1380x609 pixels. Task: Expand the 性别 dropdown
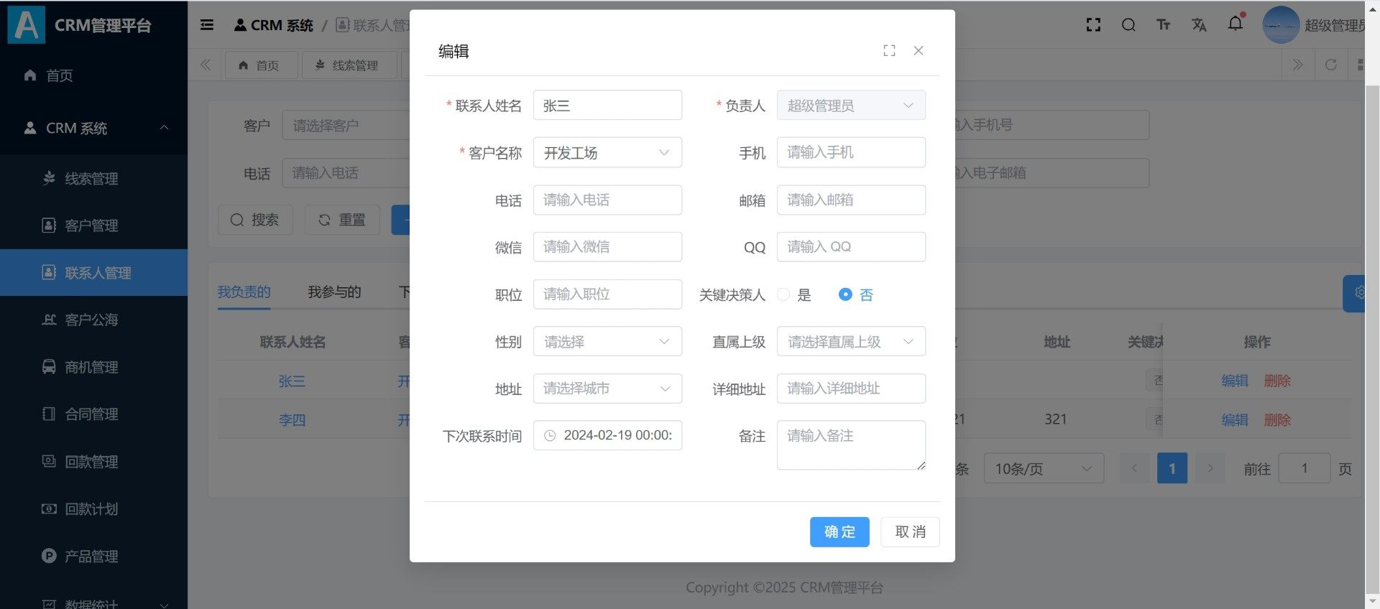[x=607, y=342]
